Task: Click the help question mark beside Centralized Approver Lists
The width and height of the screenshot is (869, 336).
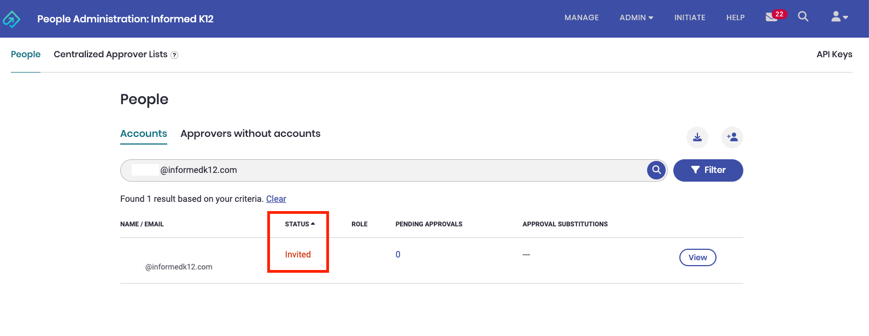Action: [x=174, y=55]
